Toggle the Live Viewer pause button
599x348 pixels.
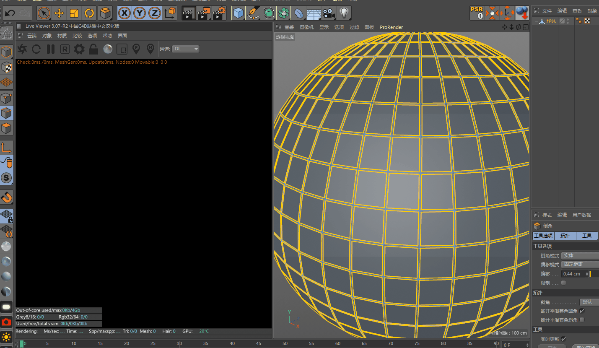pos(51,49)
